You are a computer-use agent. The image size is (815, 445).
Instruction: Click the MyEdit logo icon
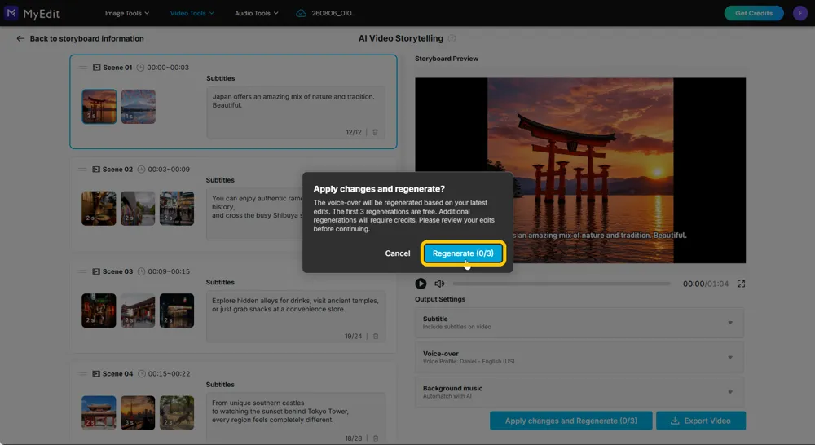(11, 12)
